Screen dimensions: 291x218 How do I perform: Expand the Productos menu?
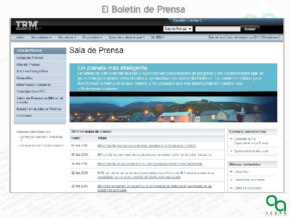pos(92,37)
